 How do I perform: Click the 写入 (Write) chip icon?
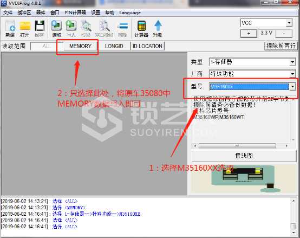(x=71, y=28)
